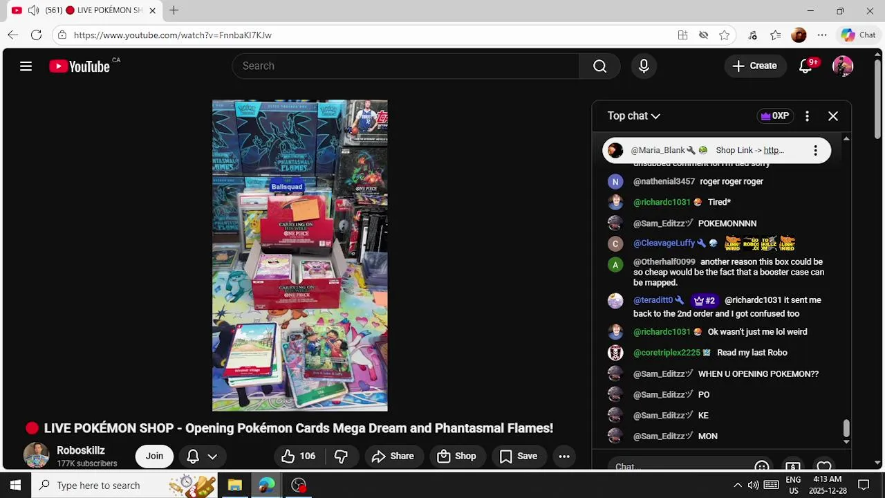Open the 0XP crown points badge

[775, 116]
